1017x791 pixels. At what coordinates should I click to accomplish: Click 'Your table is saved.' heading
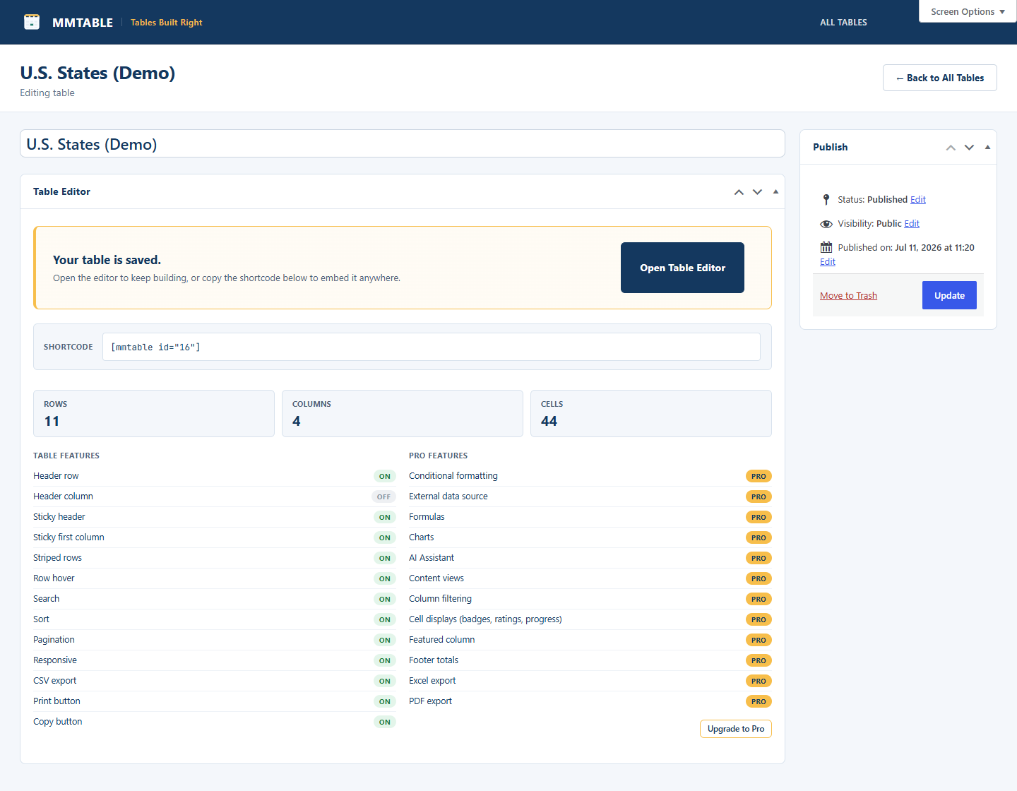(x=107, y=260)
